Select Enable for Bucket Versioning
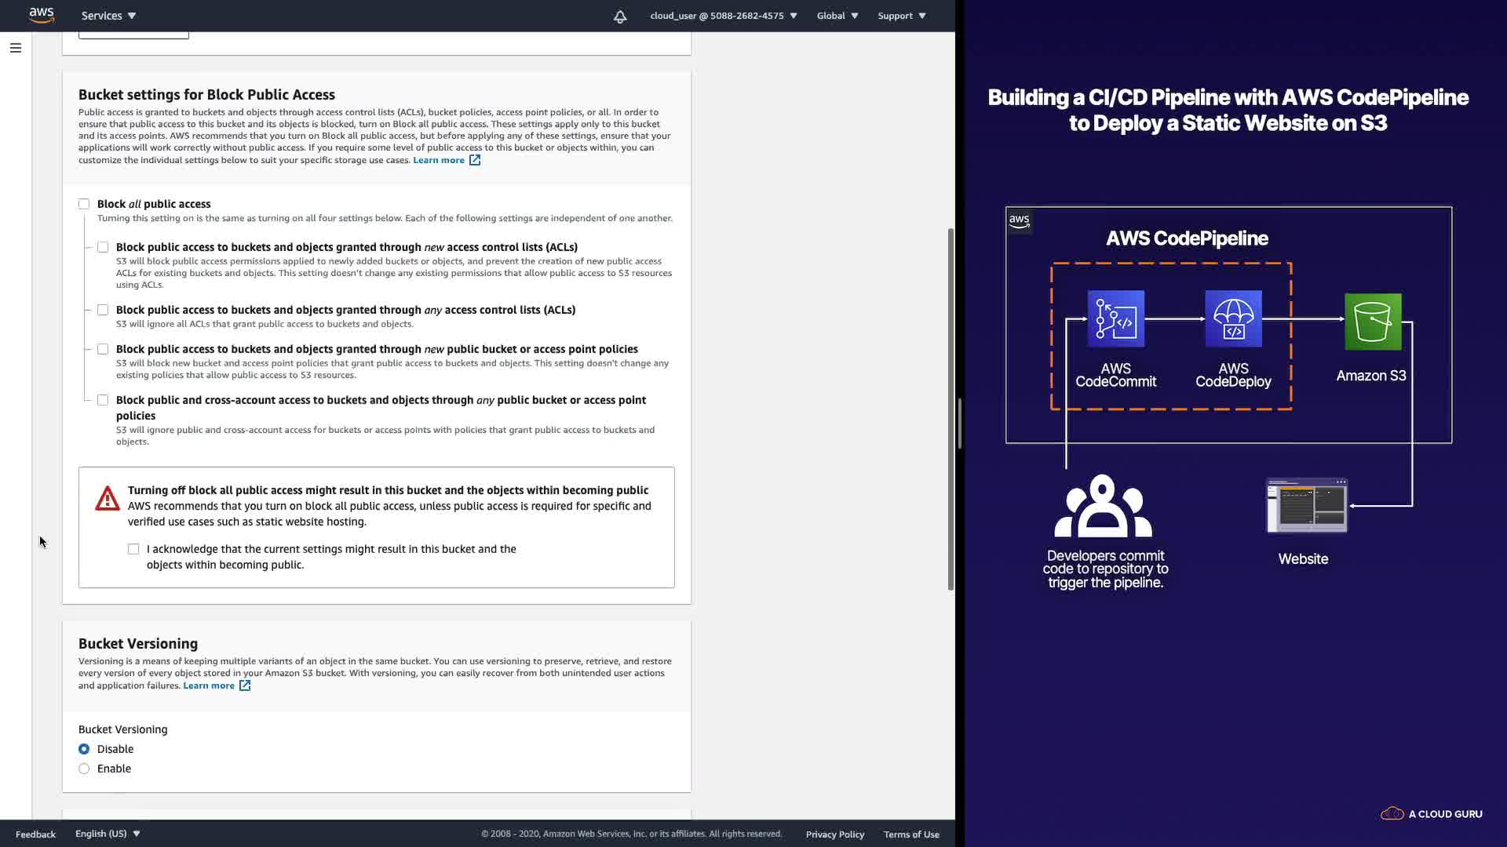The image size is (1507, 847). click(84, 769)
